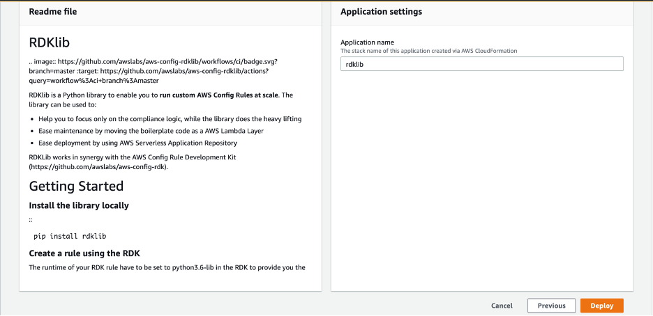Click the badge.svg image URL text
Image resolution: width=653 pixels, height=316 pixels.
(167, 61)
